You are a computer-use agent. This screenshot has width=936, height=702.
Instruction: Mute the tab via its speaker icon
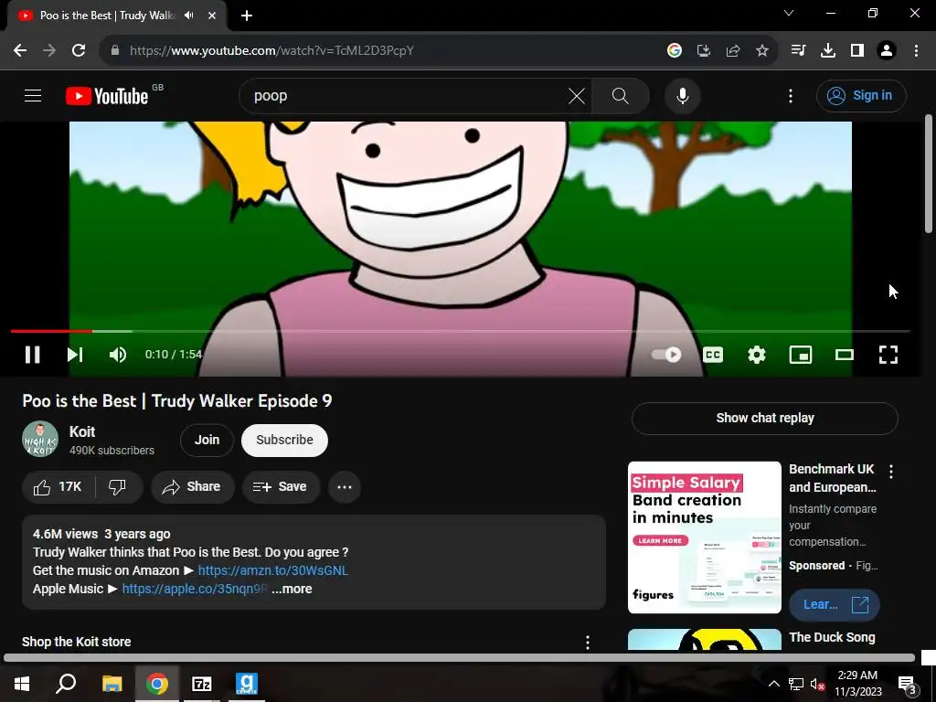[x=189, y=16]
